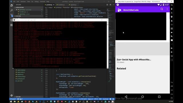Open the Terminal menu in VS Code
183x103 pixels.
[x=43, y=1]
